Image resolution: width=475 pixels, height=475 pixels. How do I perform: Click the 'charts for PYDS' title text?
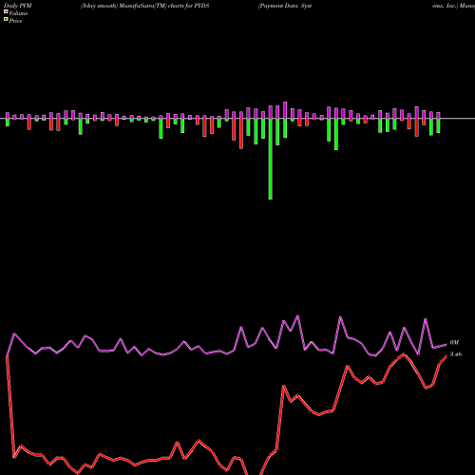click(x=188, y=6)
